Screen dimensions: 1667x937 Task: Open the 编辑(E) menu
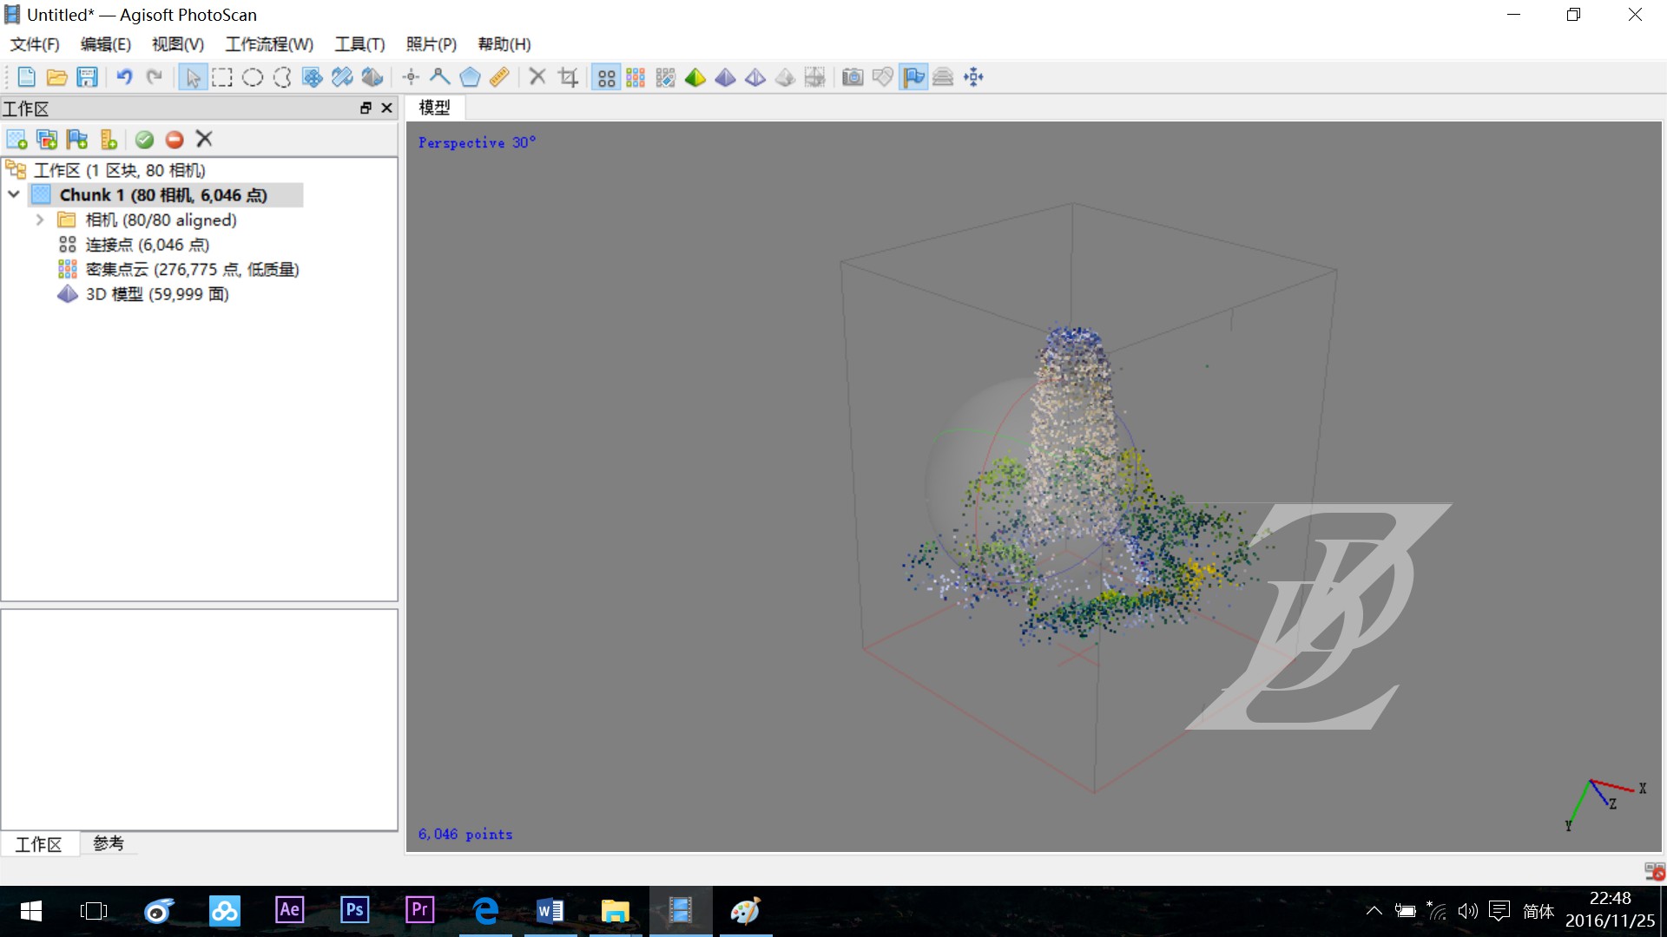105,44
